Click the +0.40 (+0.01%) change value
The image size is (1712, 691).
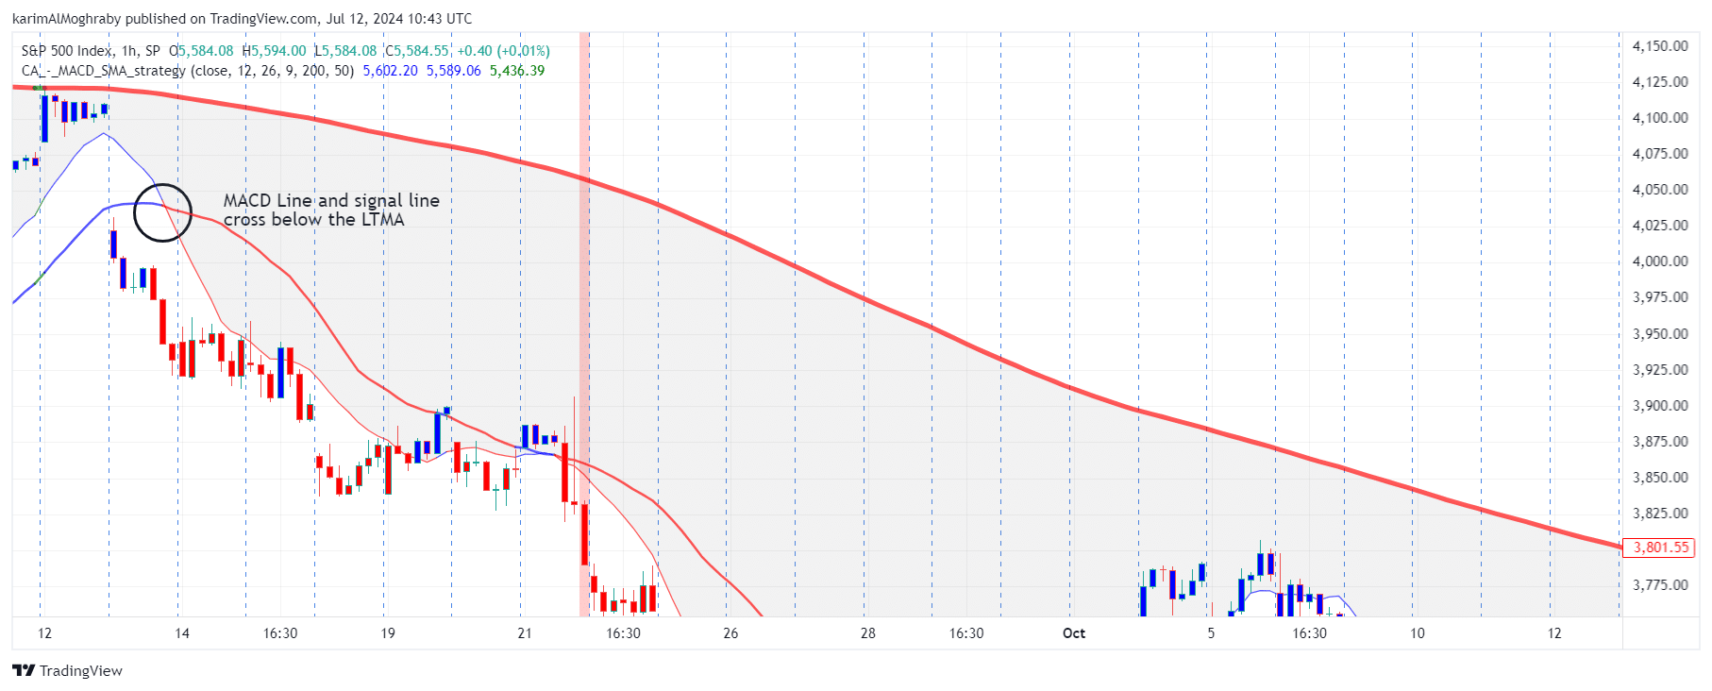tap(503, 51)
